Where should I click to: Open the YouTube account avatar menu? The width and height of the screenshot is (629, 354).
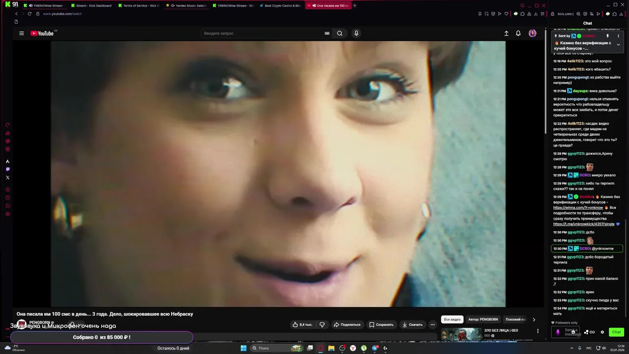[x=533, y=33]
